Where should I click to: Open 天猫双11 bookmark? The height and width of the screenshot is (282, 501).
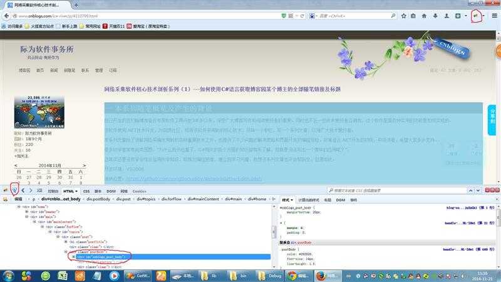pyautogui.click(x=114, y=26)
